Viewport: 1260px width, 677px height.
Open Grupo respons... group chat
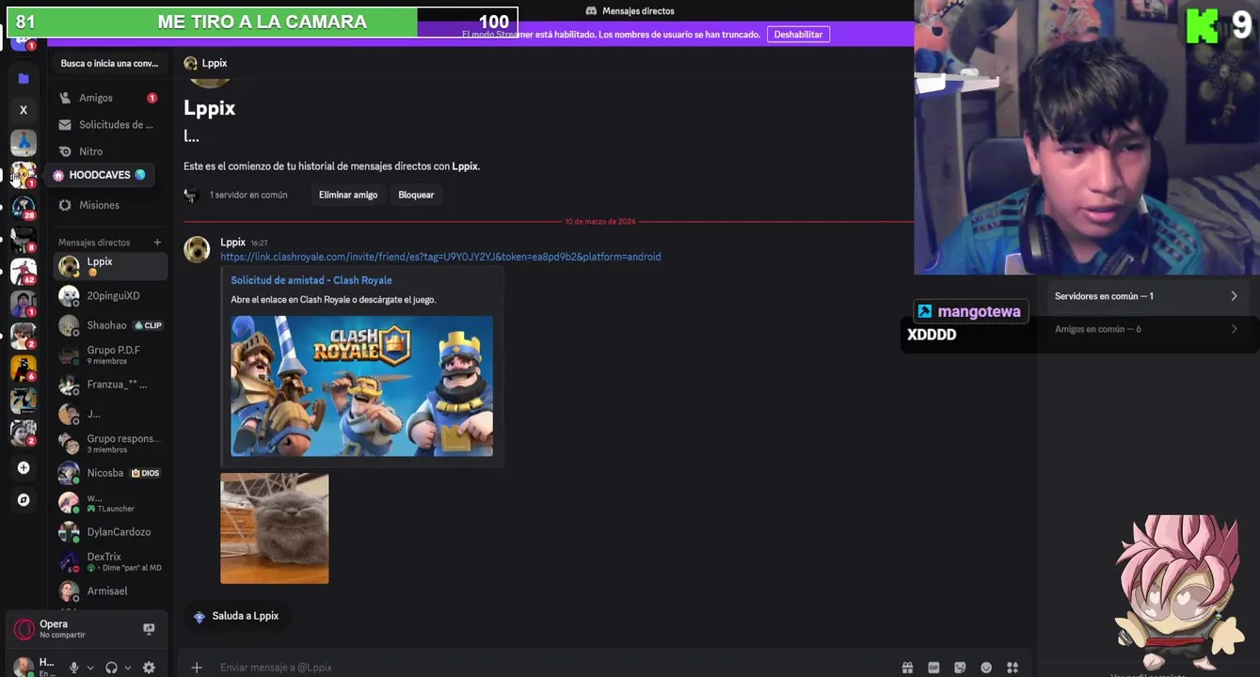[x=110, y=443]
